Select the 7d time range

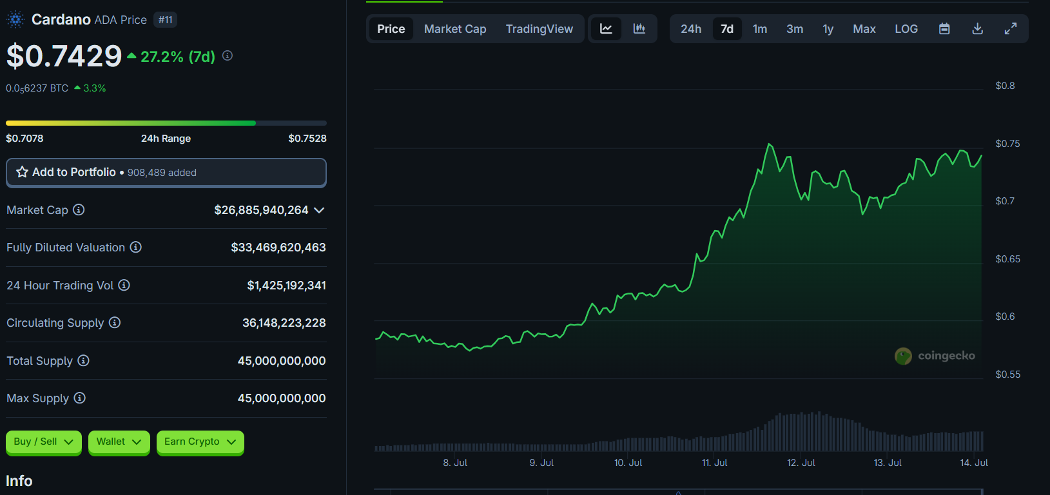click(x=727, y=29)
